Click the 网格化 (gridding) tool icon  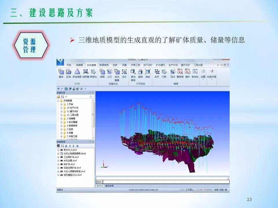click(x=93, y=72)
